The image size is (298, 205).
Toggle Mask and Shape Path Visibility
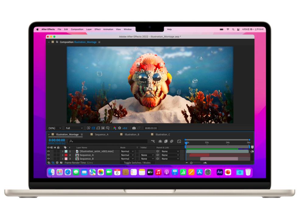98,128
